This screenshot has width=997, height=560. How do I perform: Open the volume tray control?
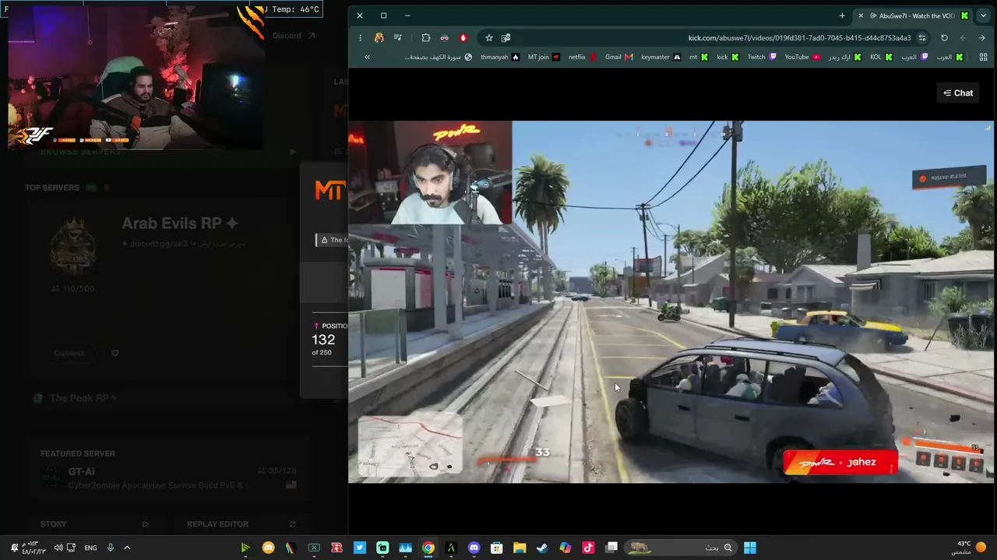[x=58, y=548]
